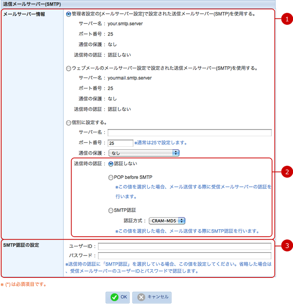The image size is (293, 305).
Task: Select the SMTP認証 radio option
Action: 111,210
